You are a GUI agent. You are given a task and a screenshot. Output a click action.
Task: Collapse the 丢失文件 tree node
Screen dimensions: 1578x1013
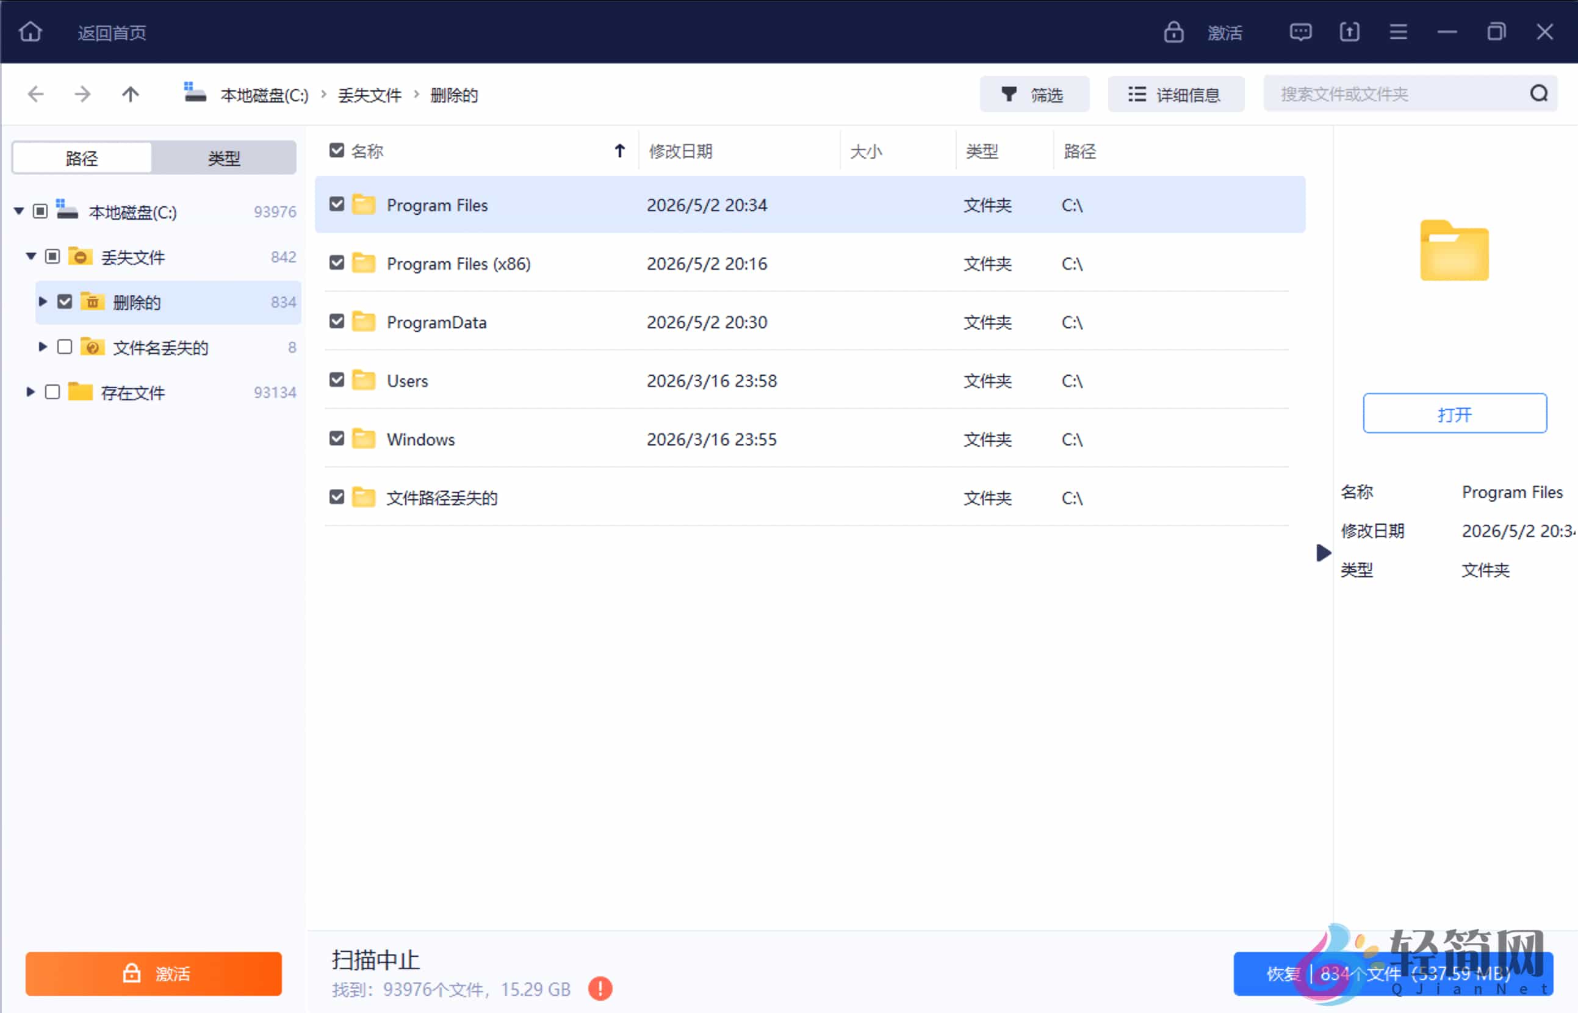31,256
